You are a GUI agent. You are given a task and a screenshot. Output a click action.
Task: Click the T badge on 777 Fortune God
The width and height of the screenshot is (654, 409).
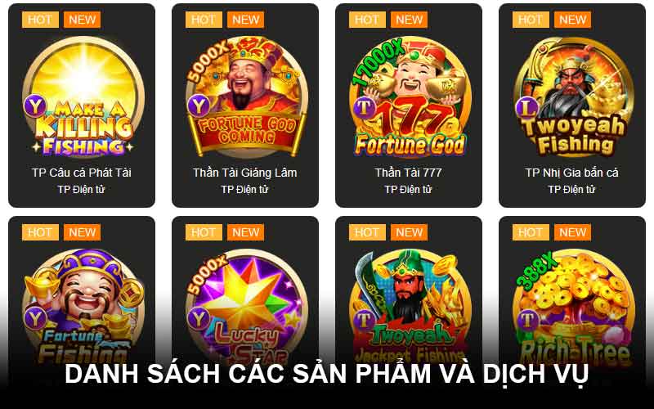[364, 107]
